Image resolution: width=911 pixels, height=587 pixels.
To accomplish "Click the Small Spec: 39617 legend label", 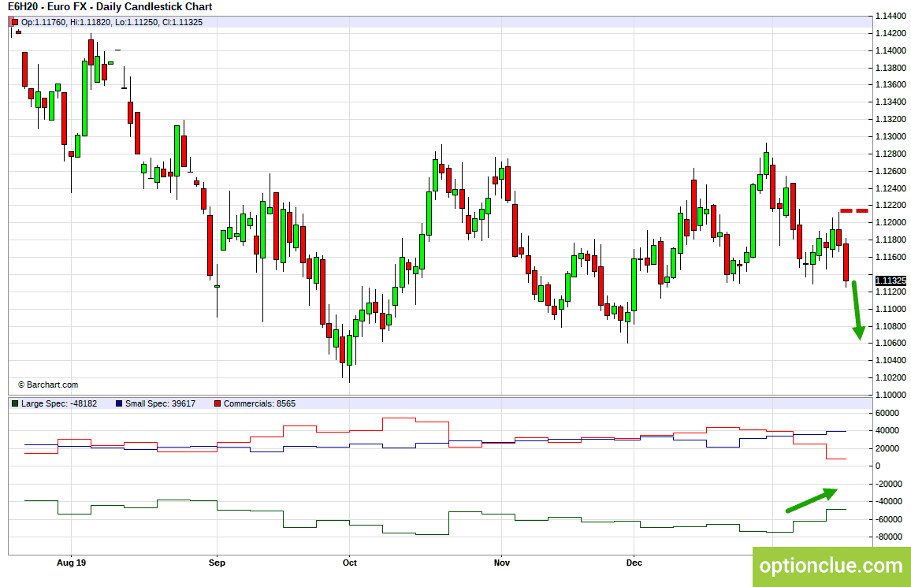I will (160, 403).
